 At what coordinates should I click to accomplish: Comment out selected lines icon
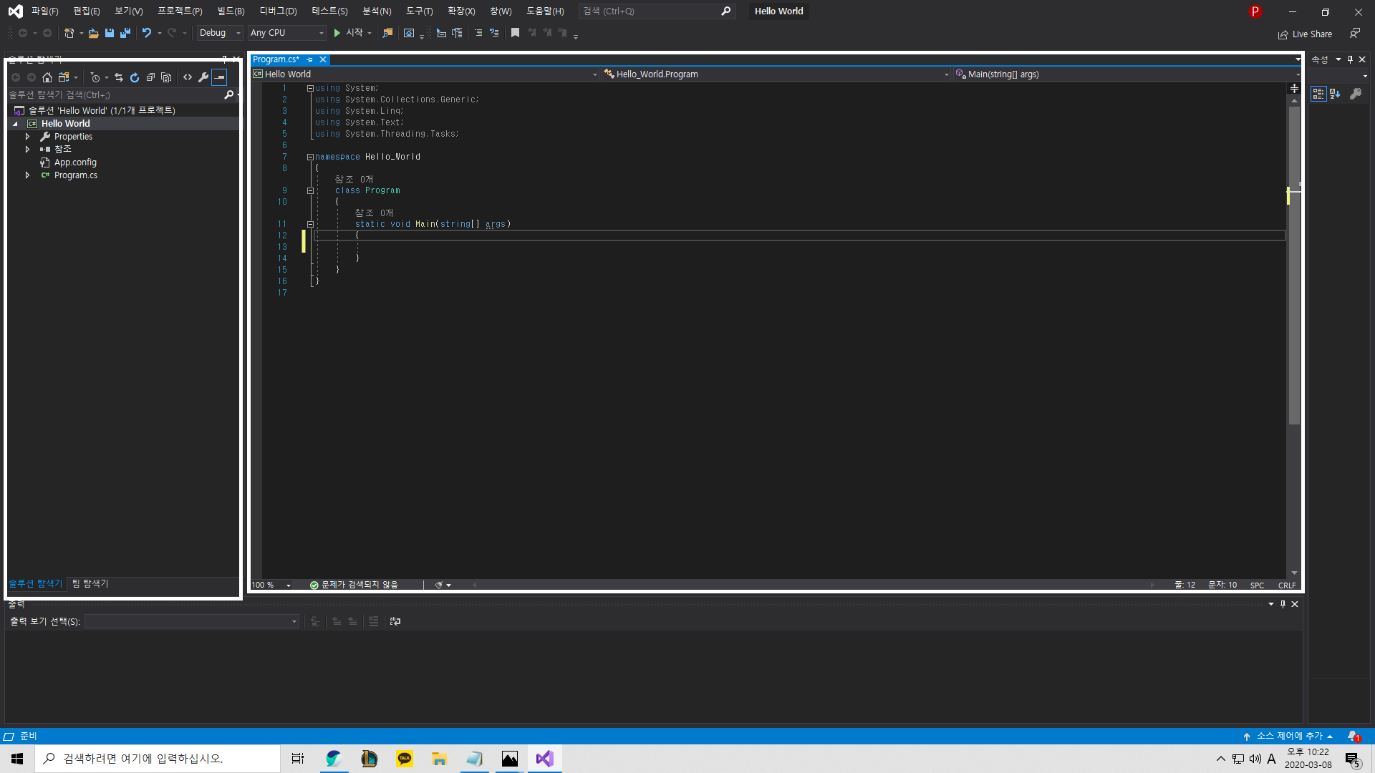478,33
